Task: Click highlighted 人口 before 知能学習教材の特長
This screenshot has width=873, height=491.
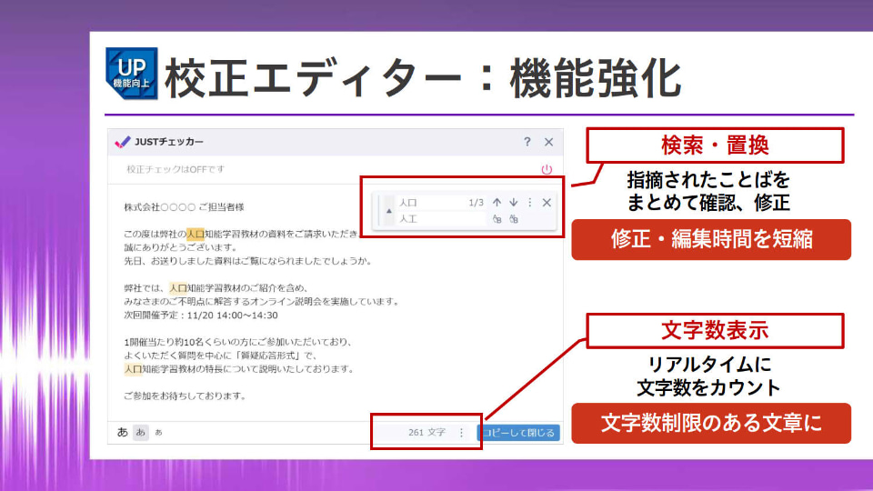Action: click(133, 368)
